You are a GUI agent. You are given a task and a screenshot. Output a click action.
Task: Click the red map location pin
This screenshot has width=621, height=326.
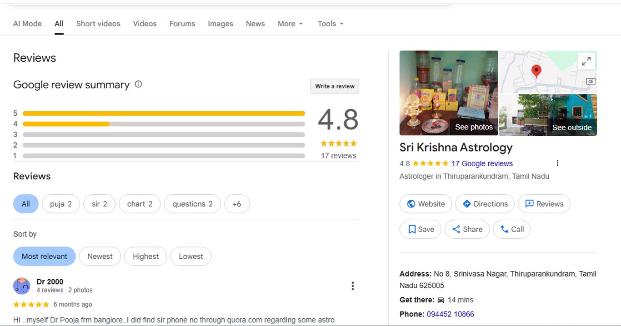click(x=536, y=71)
